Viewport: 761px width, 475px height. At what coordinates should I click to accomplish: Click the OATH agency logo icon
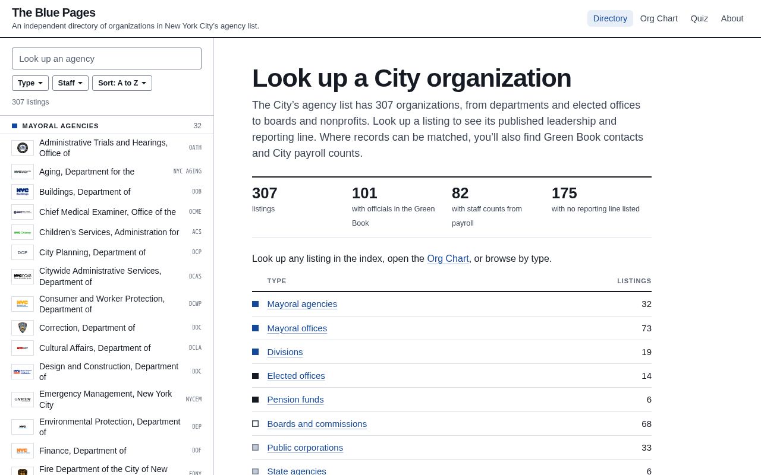click(23, 148)
